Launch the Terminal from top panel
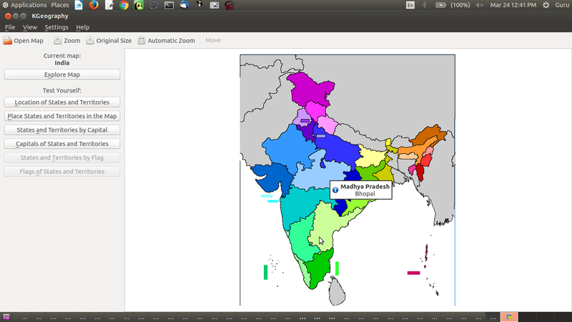 169,5
